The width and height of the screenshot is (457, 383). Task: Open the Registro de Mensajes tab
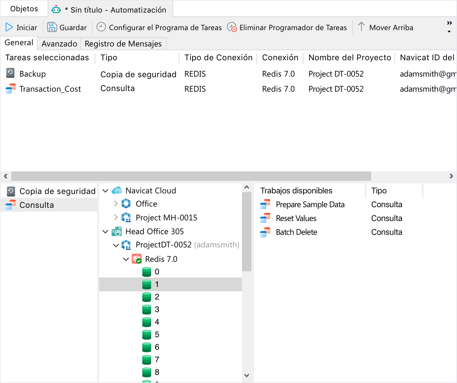click(x=123, y=43)
